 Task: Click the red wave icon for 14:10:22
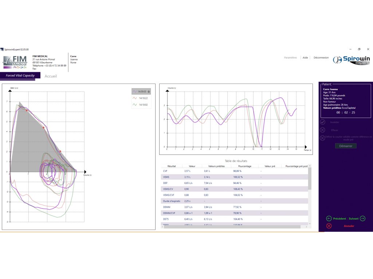[135, 98]
